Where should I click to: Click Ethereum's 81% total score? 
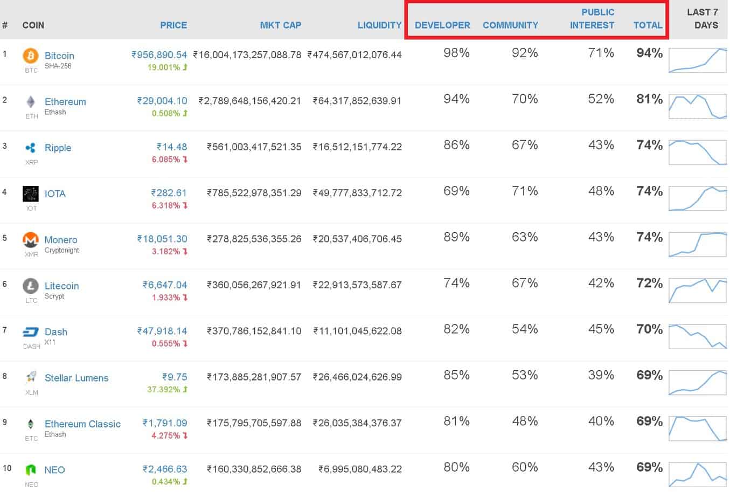(650, 99)
